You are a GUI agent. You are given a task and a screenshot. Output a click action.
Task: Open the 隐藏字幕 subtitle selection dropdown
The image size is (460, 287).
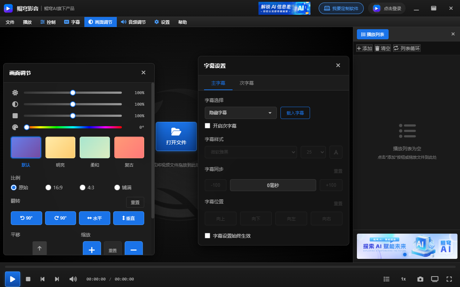tap(240, 112)
